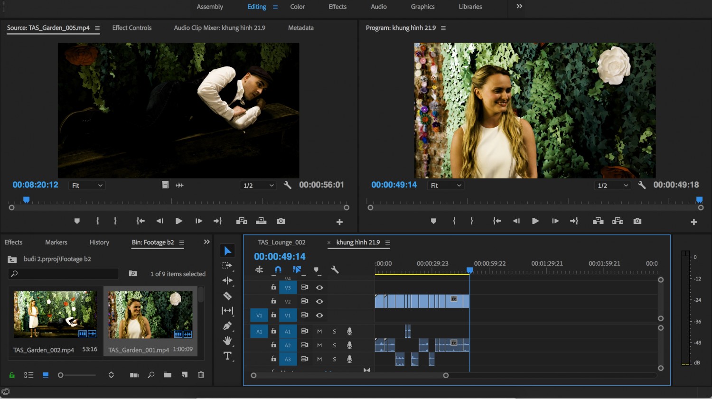Screen dimensions: 712x399
Task: Toggle snap in timeline
Action: click(x=278, y=269)
